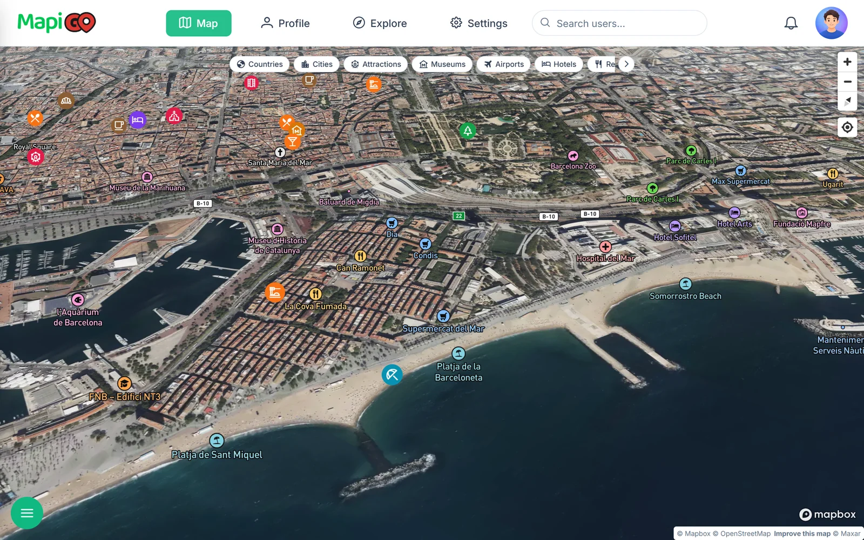The height and width of the screenshot is (540, 864).
Task: Select the Barcelona Zoo marker
Action: point(573,156)
